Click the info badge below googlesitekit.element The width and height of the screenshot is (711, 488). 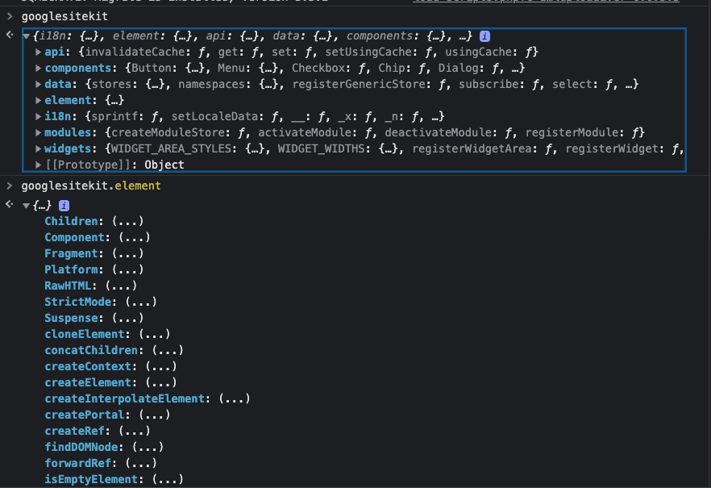click(x=64, y=204)
